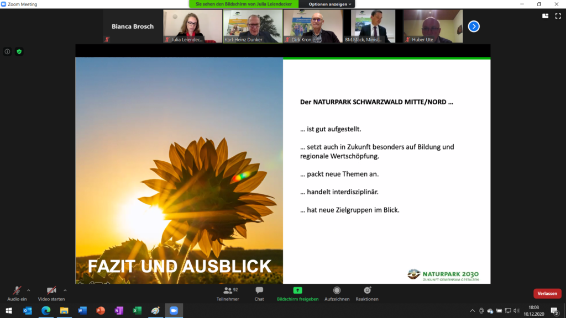Click the green encryption shield icon

18,51
